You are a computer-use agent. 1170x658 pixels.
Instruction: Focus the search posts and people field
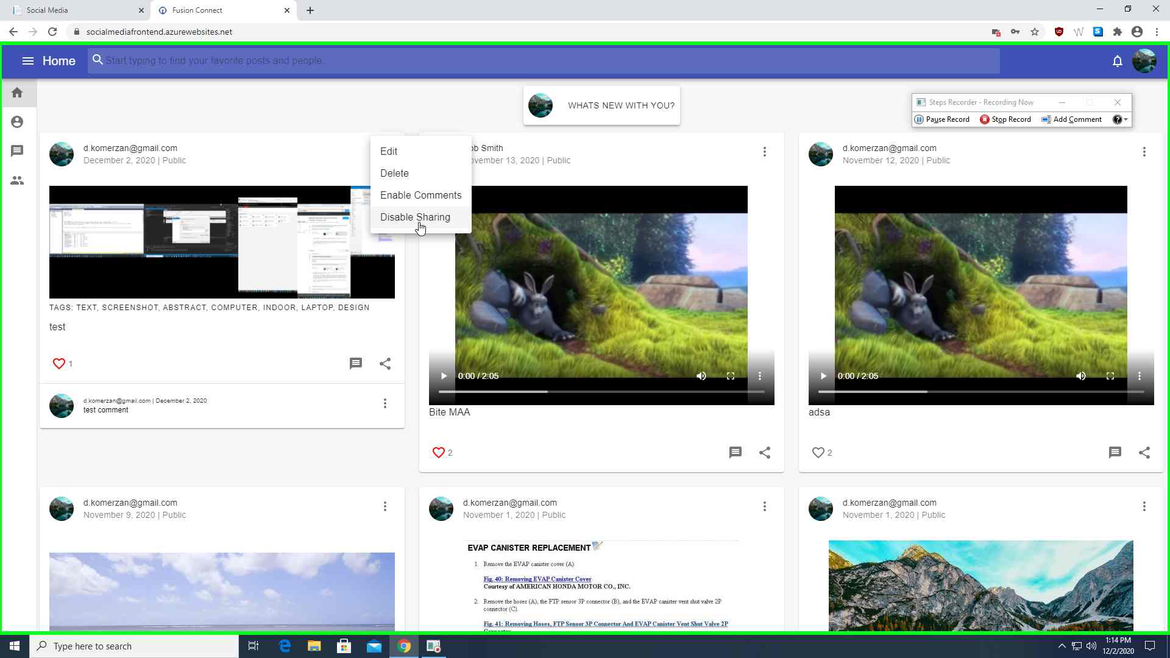tap(544, 61)
